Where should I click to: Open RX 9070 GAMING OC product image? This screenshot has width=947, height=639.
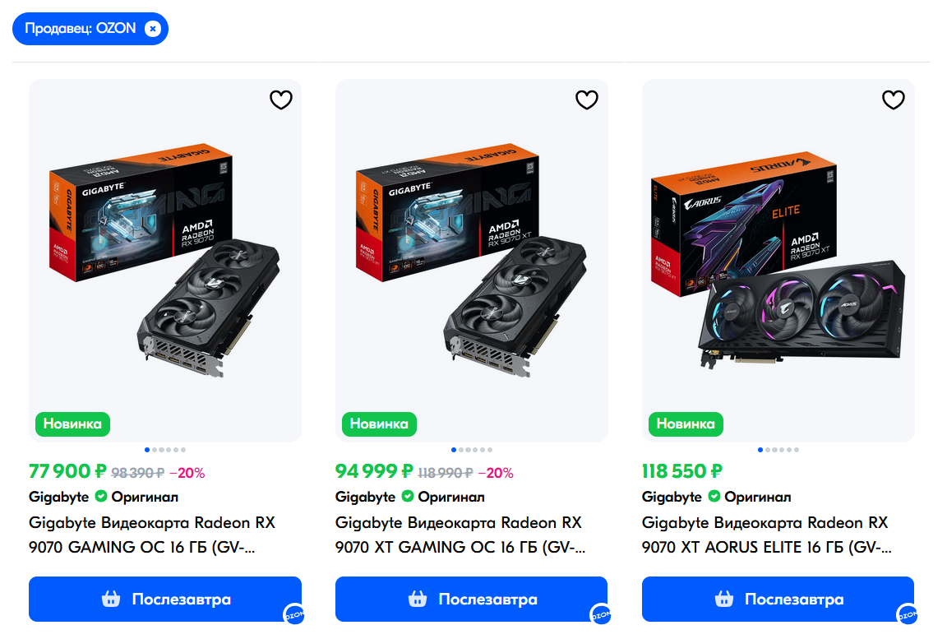165,261
